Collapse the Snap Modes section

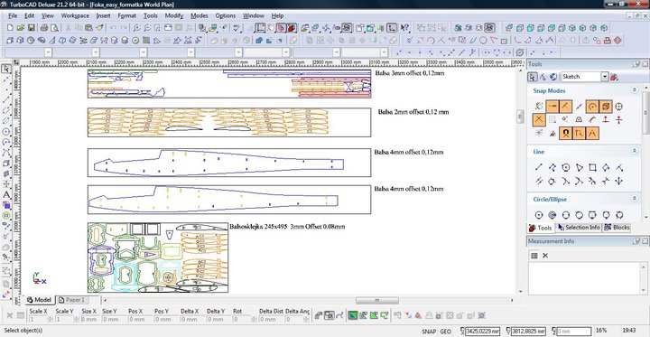(635, 90)
